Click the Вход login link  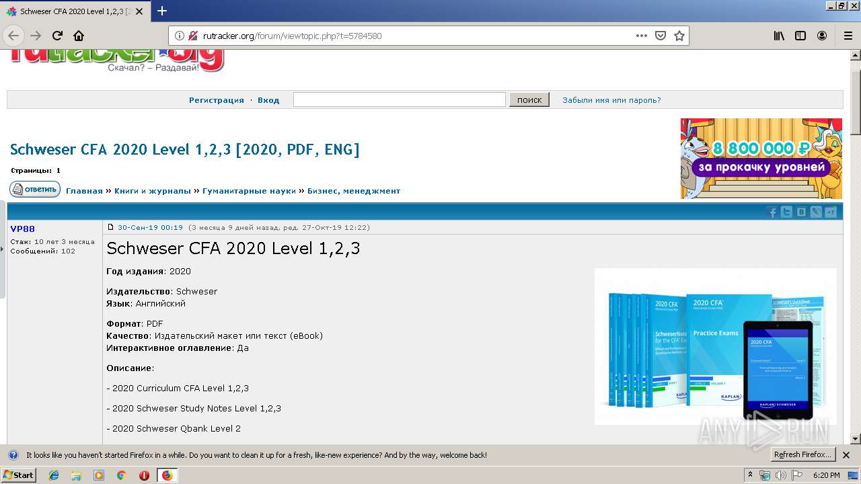pos(268,100)
